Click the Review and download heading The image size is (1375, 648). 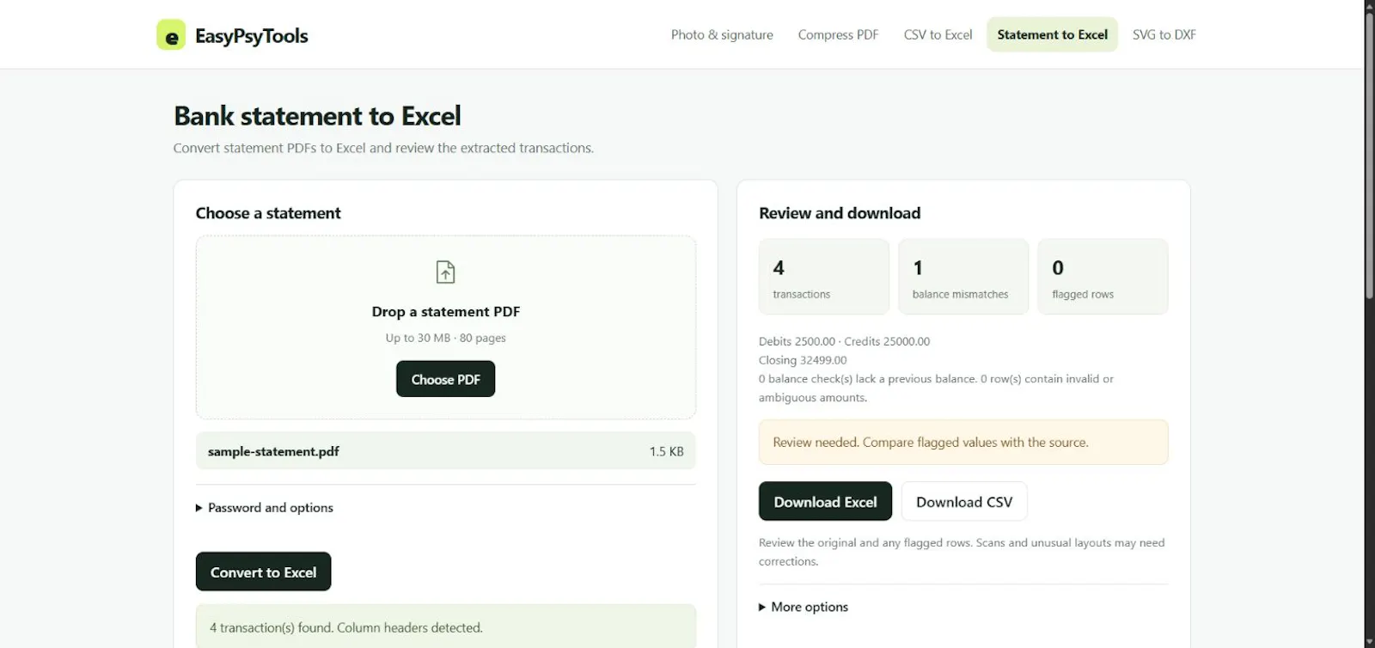click(x=840, y=213)
